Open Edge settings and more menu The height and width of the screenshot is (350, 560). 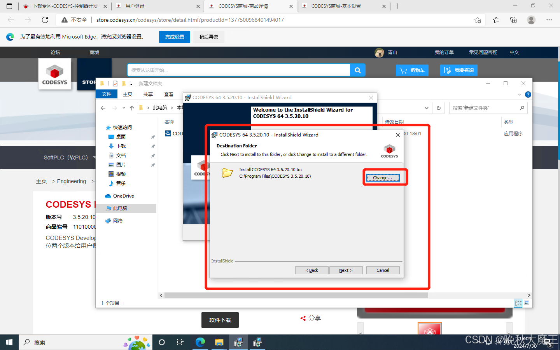[x=549, y=20]
